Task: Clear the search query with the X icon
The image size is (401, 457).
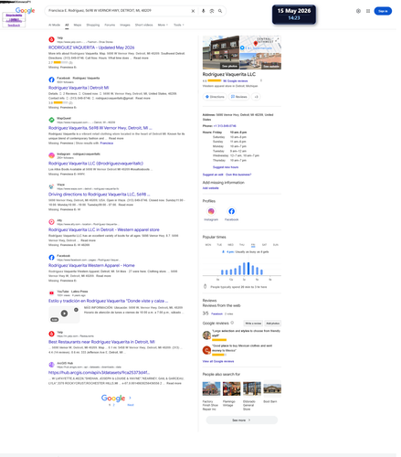Action: click(x=193, y=11)
